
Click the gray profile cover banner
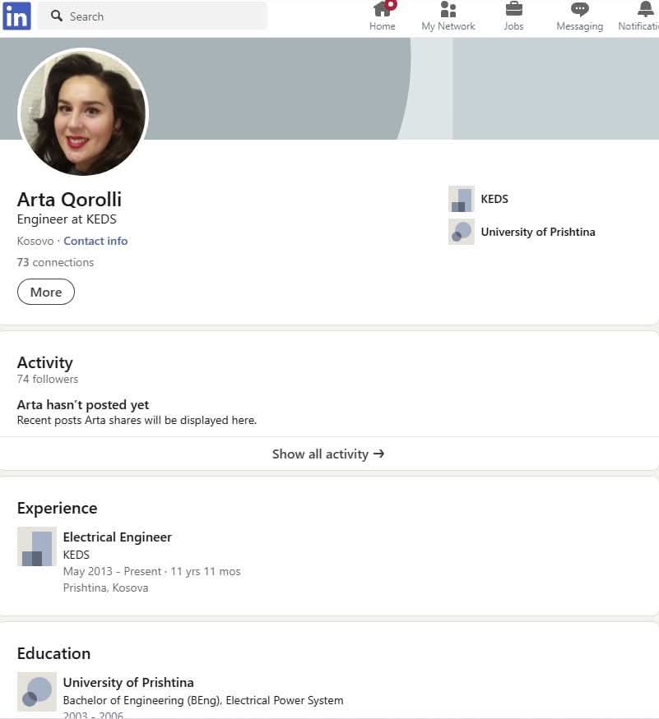tap(535, 89)
